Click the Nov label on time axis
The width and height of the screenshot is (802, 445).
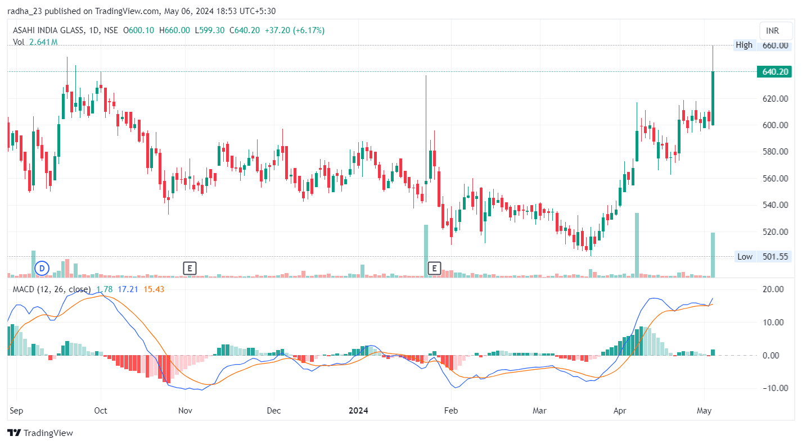pos(186,411)
